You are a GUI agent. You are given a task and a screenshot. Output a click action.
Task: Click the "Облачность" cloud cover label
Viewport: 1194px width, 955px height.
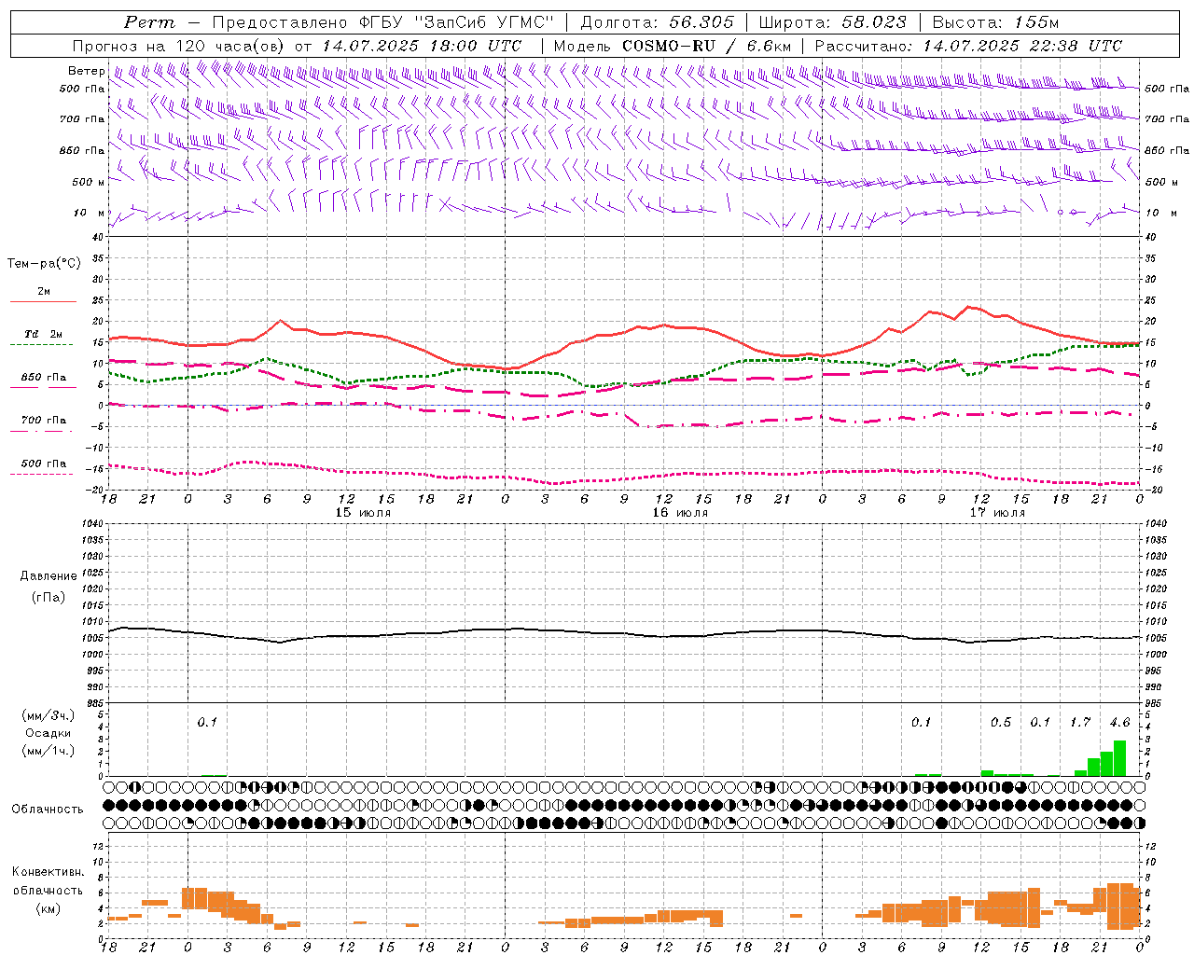click(48, 809)
